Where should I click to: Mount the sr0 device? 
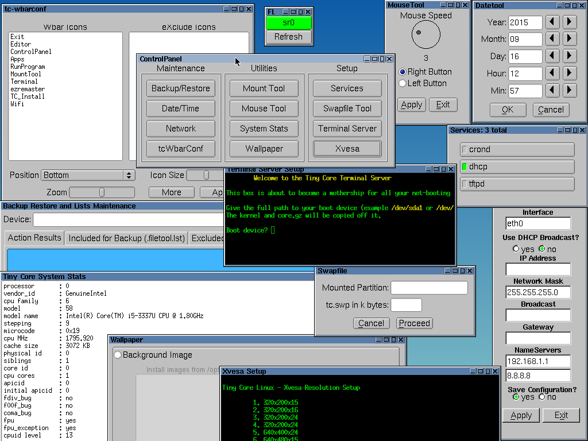pos(288,23)
